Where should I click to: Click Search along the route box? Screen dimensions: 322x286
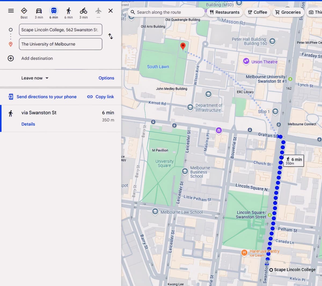point(166,12)
